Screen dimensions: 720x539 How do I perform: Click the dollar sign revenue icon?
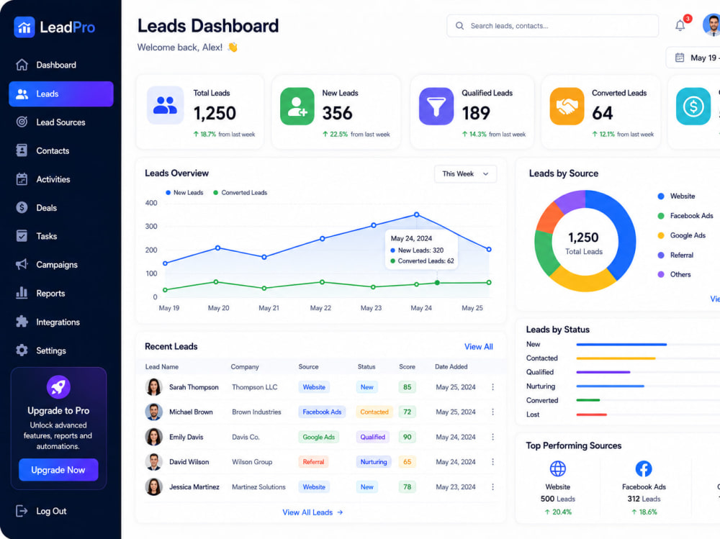tap(693, 106)
